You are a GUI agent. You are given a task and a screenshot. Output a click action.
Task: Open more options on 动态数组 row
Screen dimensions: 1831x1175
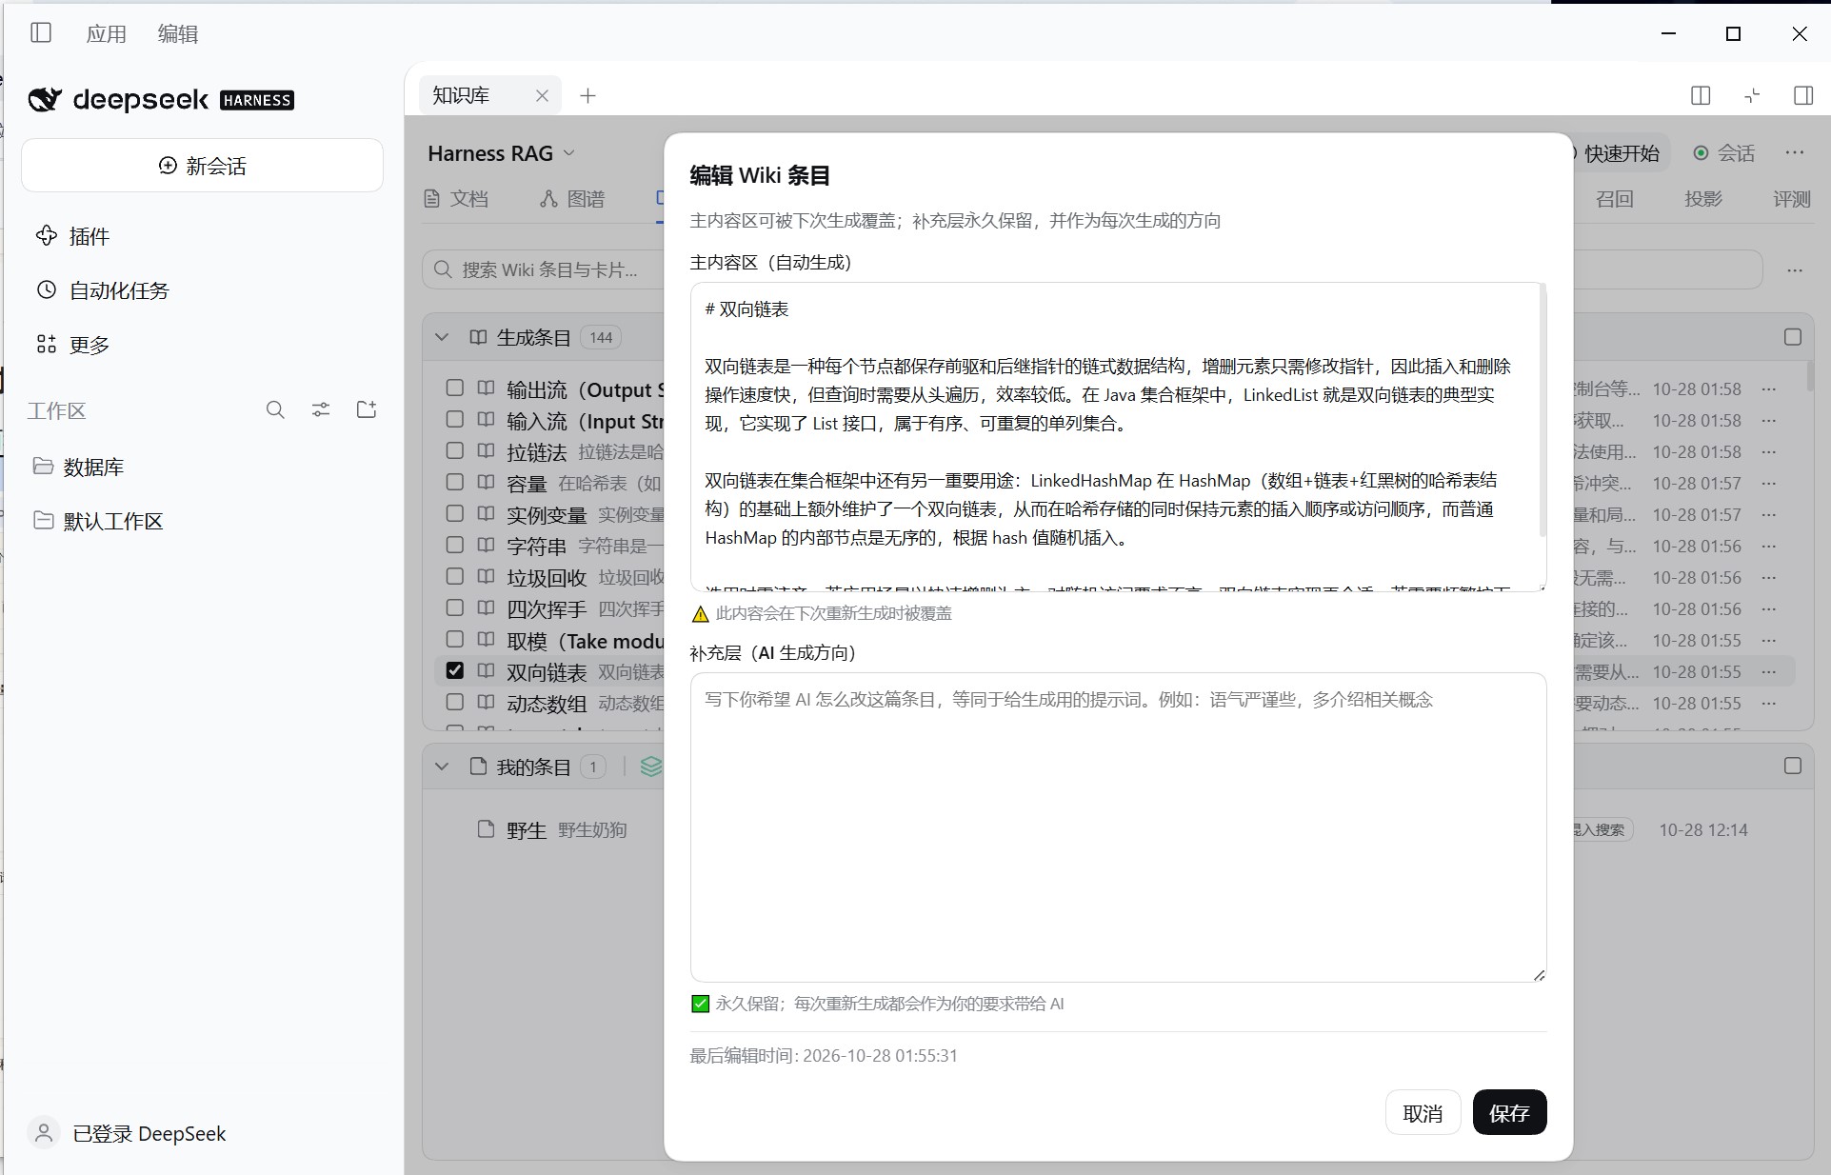coord(1769,704)
